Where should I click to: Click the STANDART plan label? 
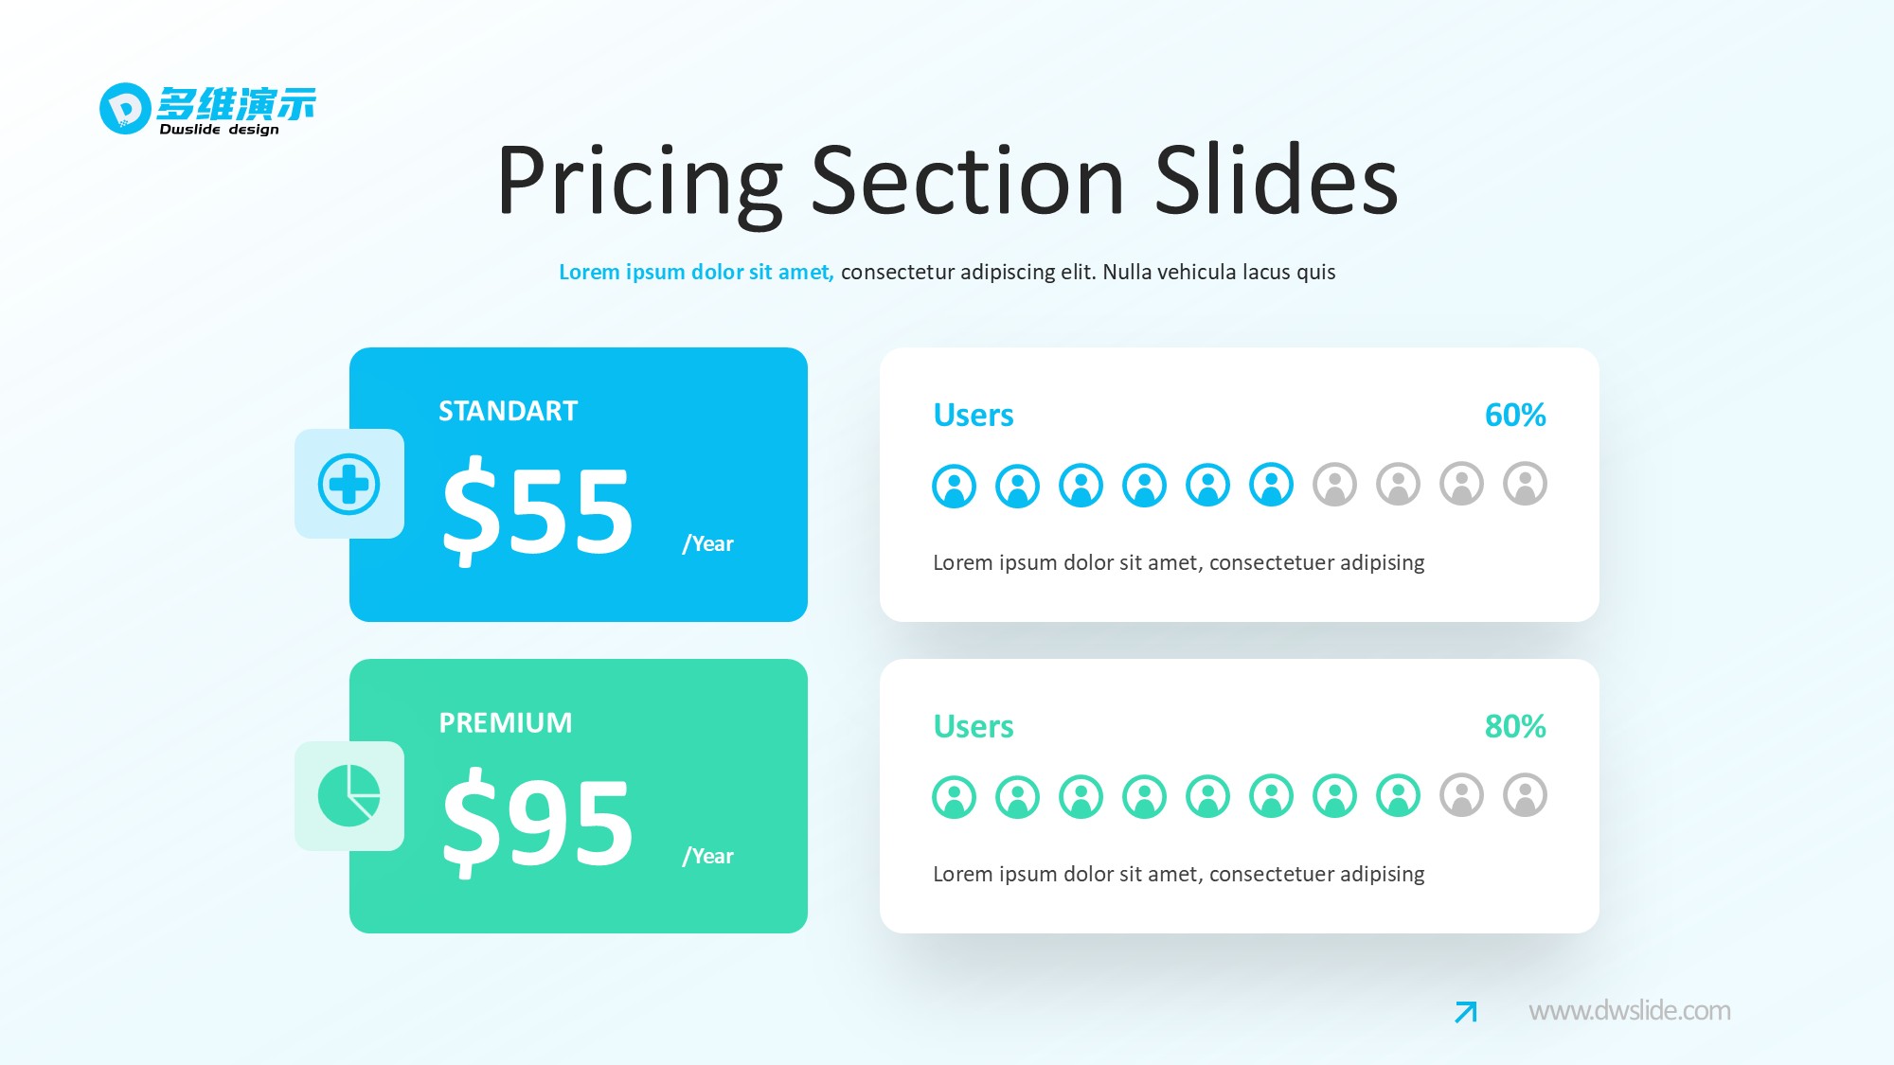tap(508, 411)
